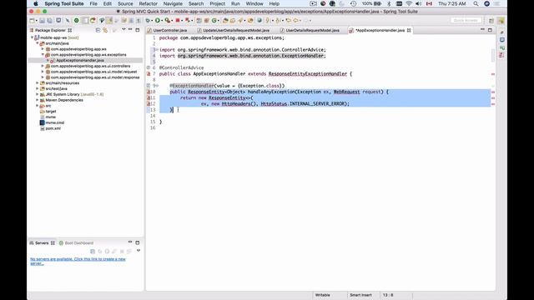
Task: Click Collapse All in Package Explorer
Action: 98,30
